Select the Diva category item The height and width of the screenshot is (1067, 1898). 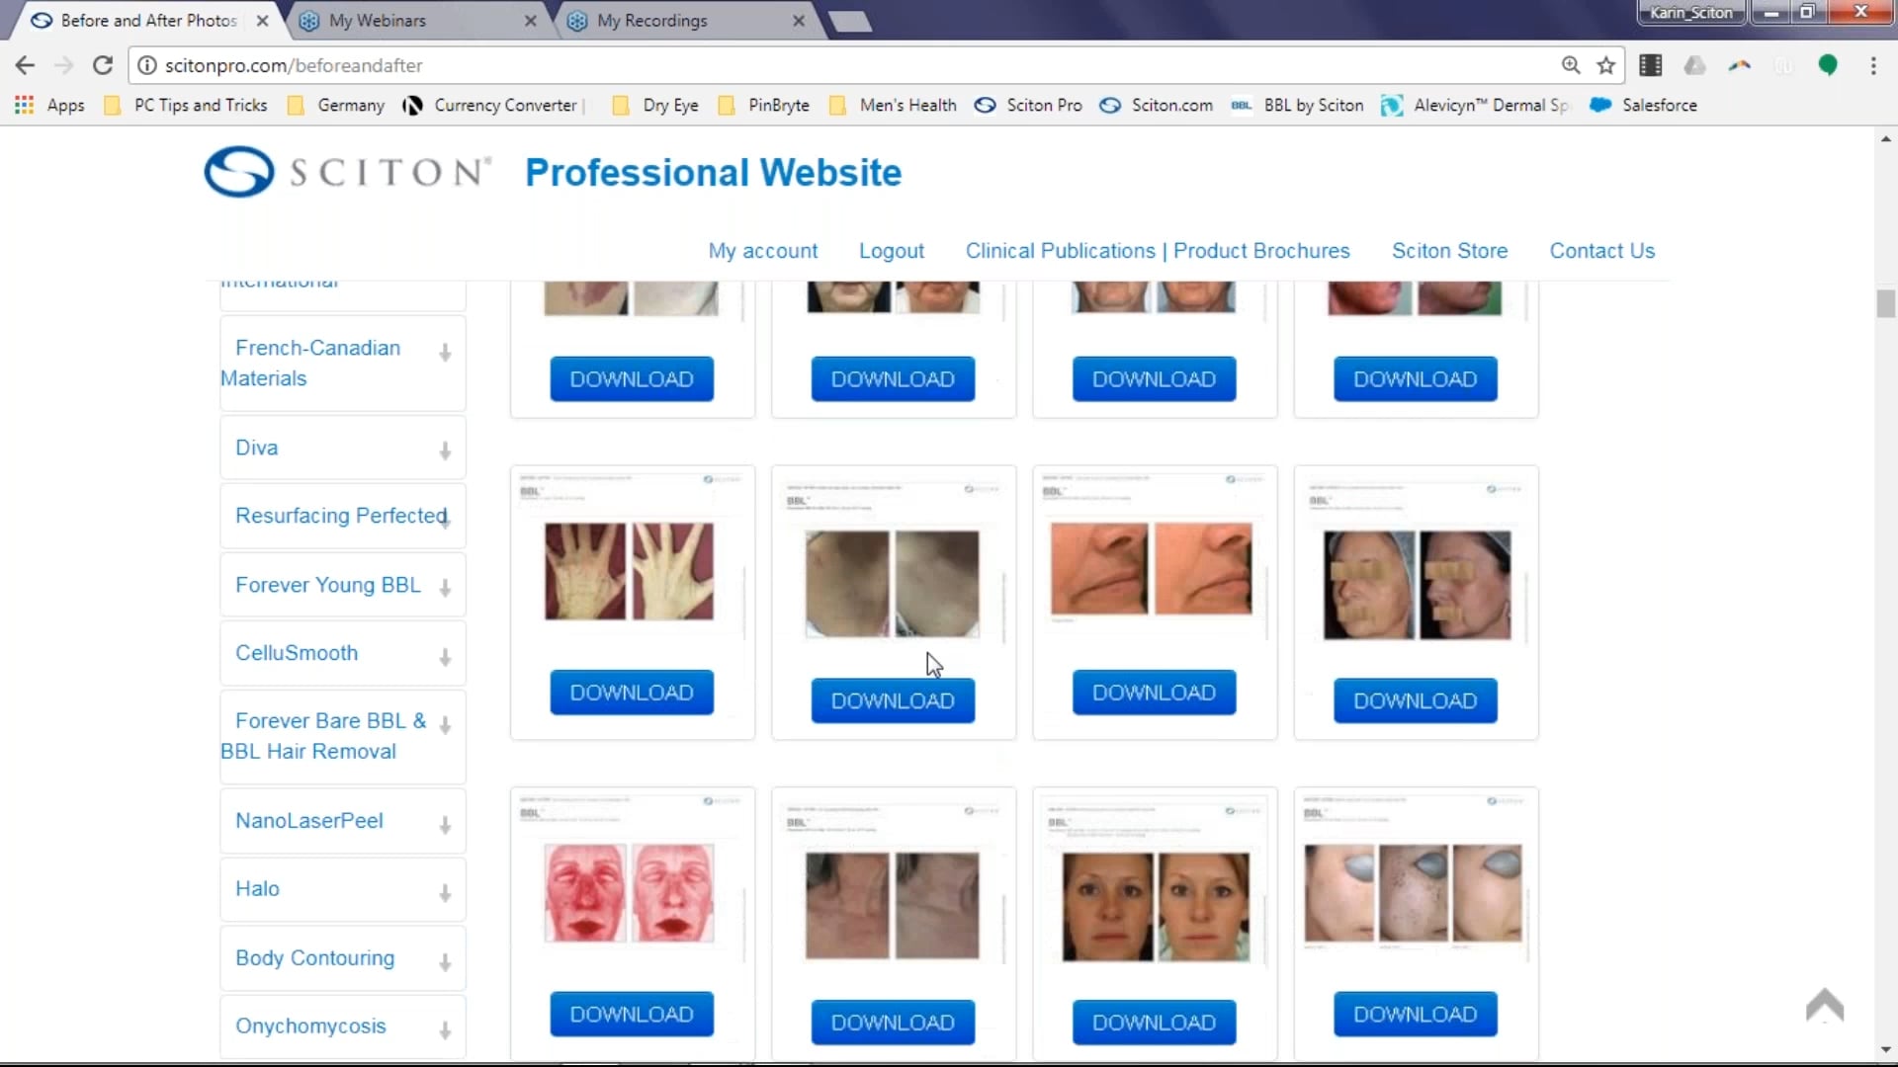tap(257, 447)
